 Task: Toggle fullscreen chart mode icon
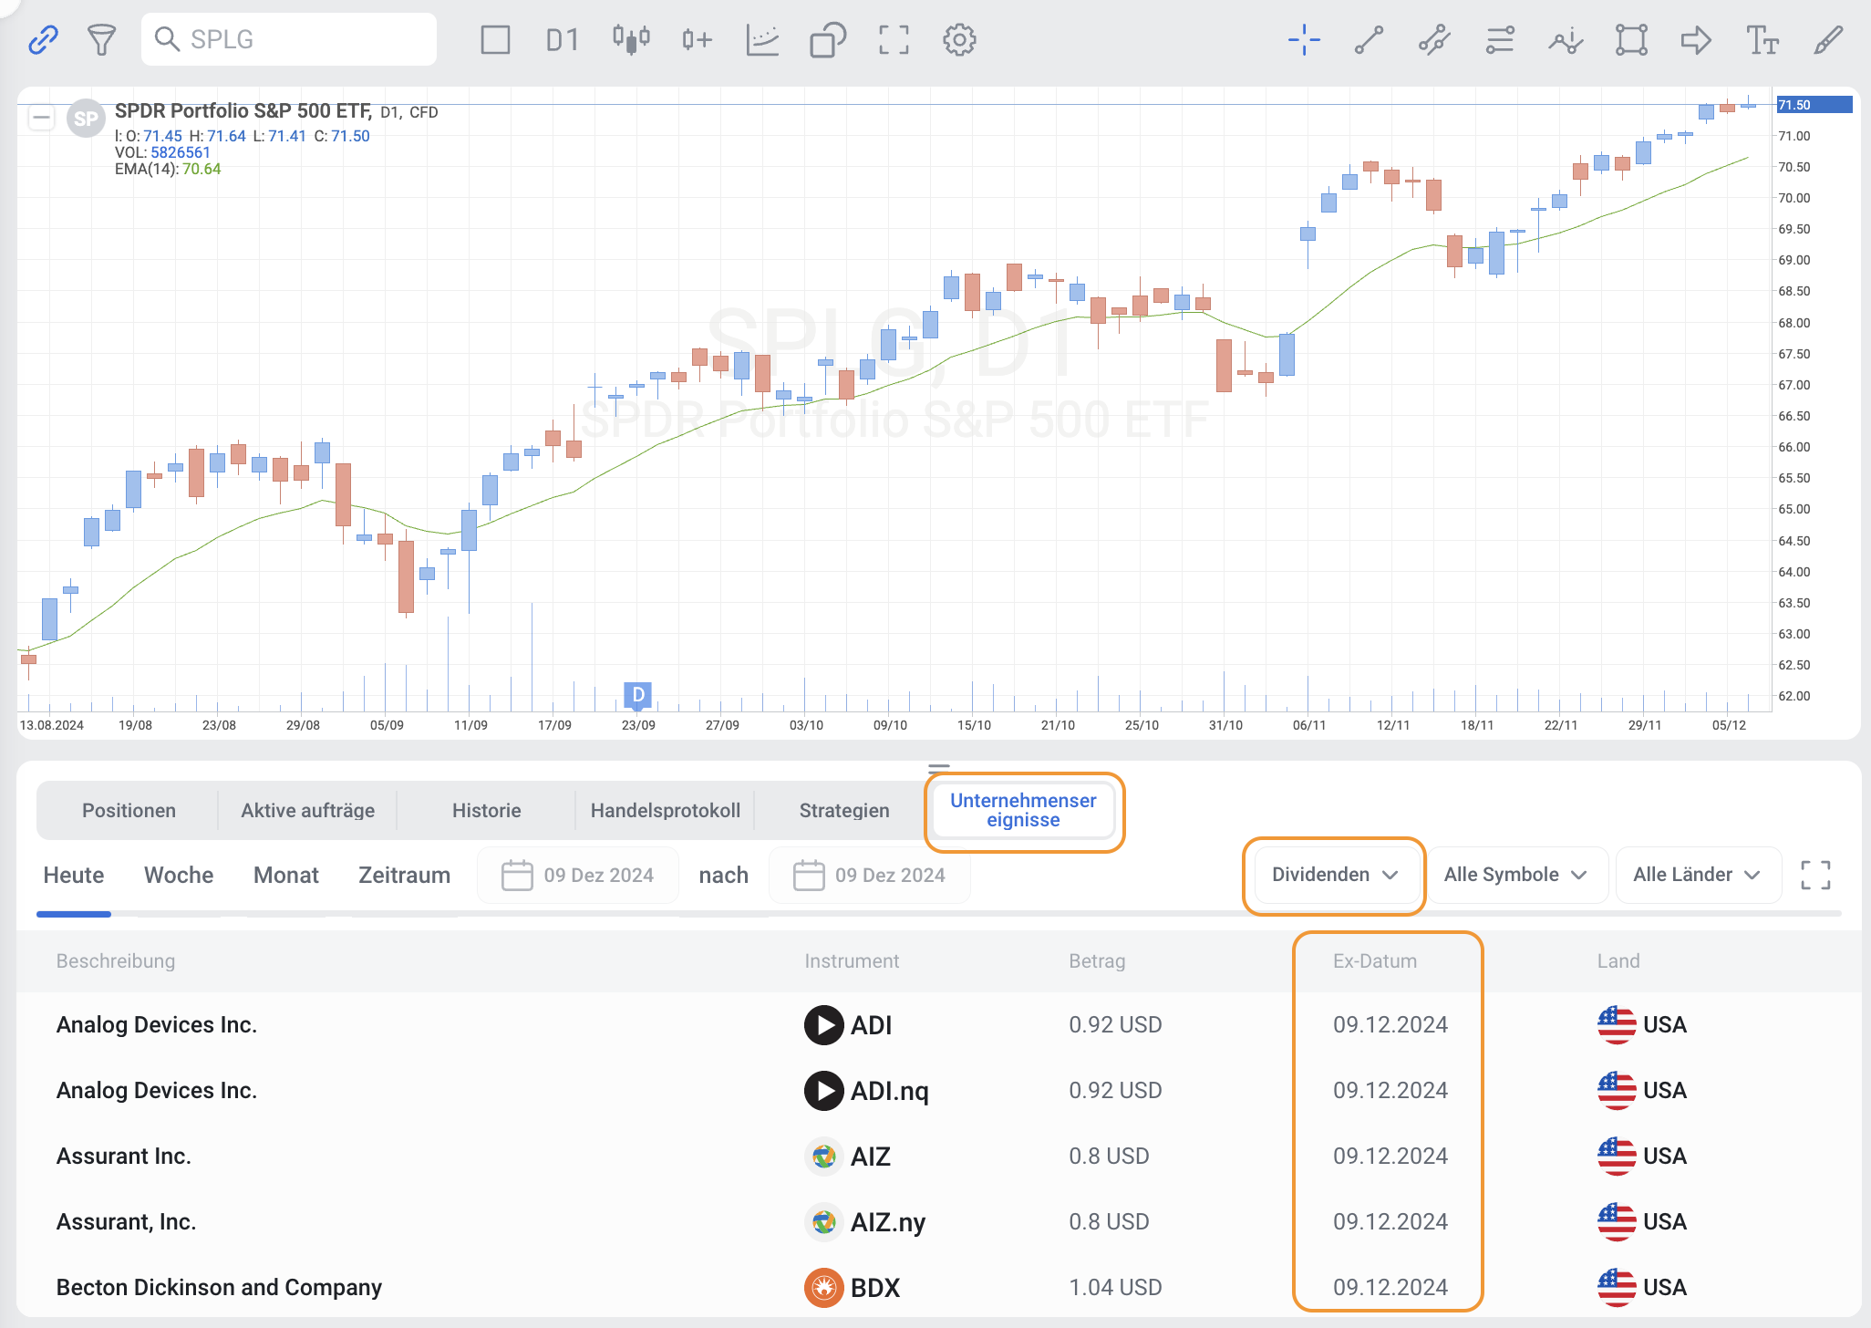point(894,39)
